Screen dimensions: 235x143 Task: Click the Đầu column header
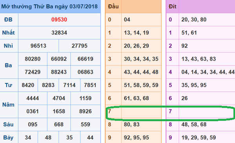(x=113, y=7)
